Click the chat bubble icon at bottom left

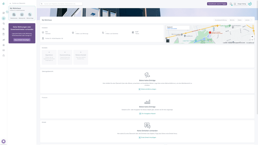[4, 141]
